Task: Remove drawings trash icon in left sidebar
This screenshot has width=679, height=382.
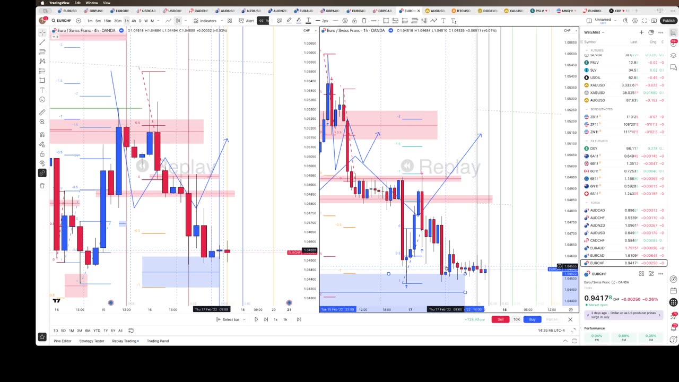Action: coord(42,185)
